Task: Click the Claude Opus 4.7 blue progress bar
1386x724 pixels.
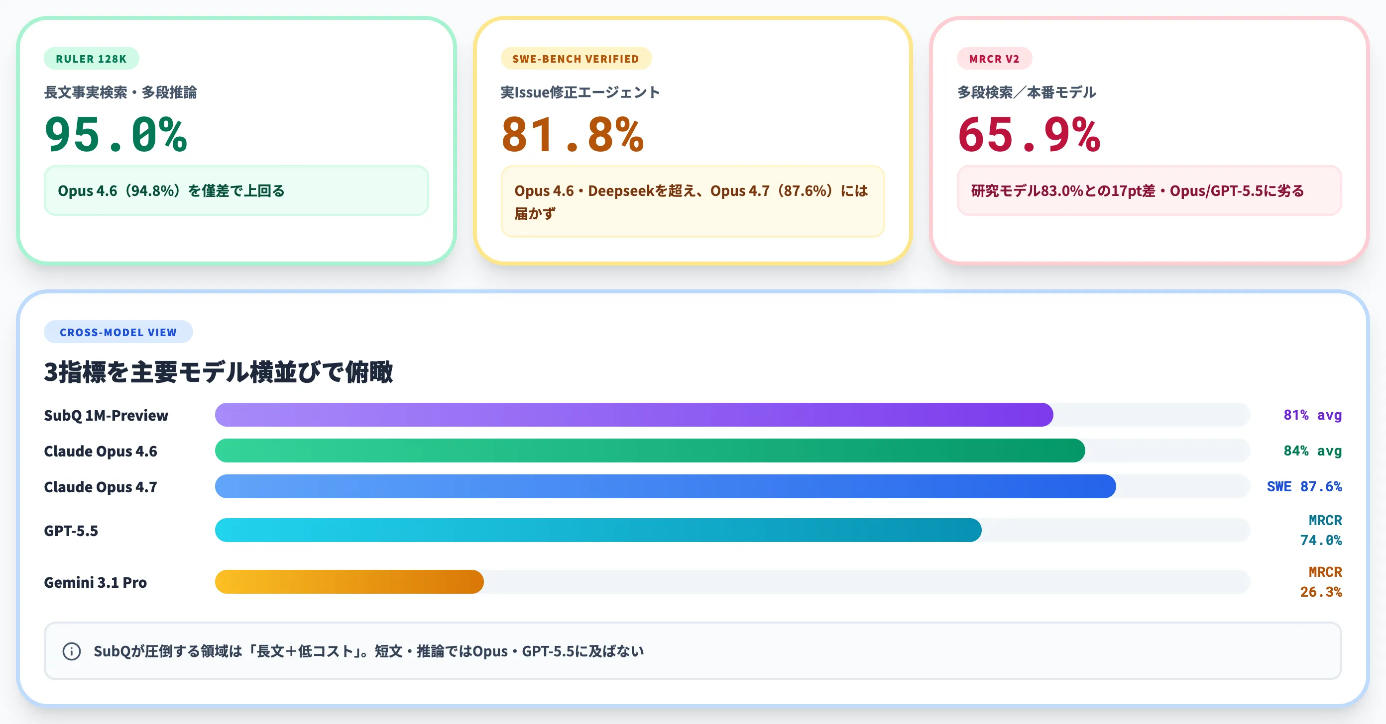Action: coord(666,486)
